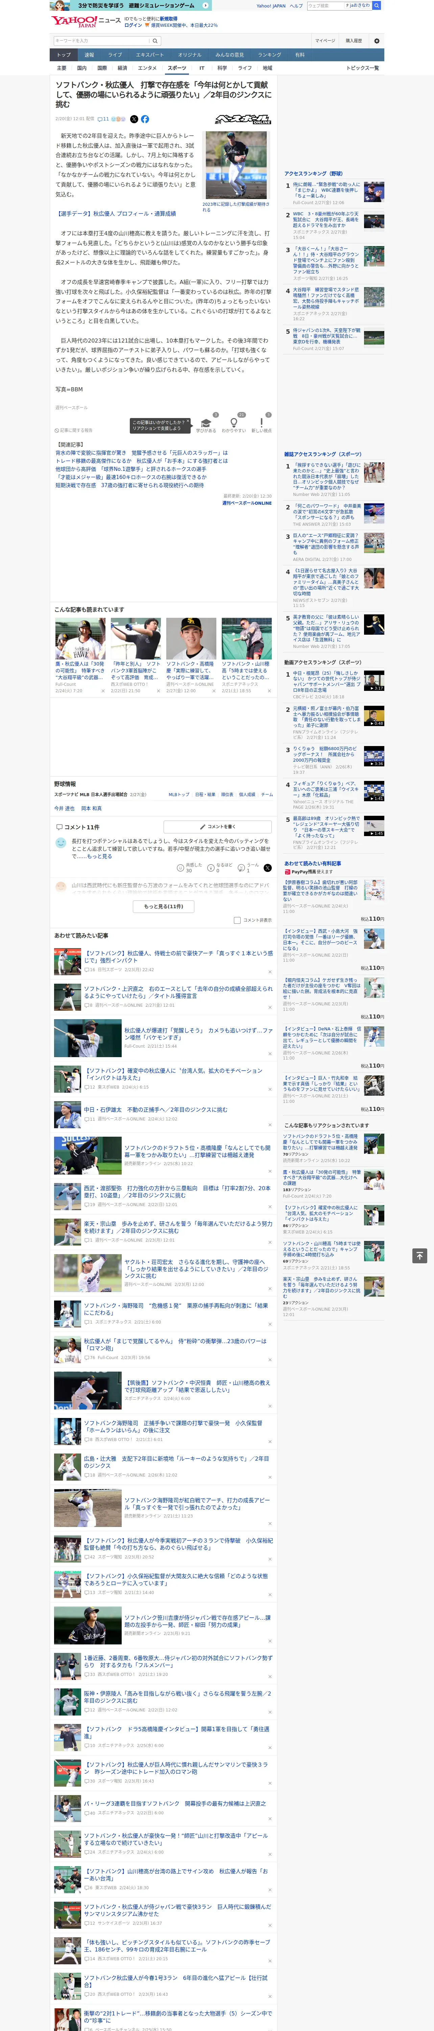Screen dimensions: 434x2031
Task: Share the first comment on X
Action: click(267, 867)
